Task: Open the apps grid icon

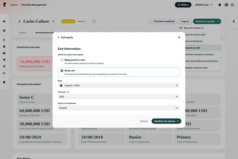Action: [226, 5]
